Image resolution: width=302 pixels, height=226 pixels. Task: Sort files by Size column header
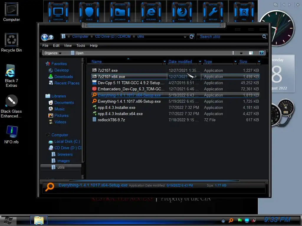pos(243,62)
